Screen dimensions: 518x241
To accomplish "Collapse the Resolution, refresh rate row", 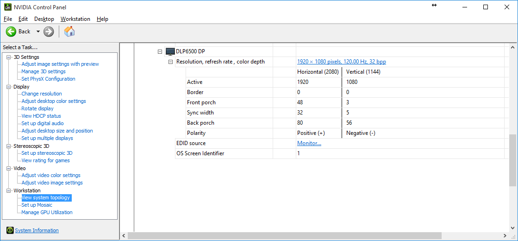I will tap(170, 62).
